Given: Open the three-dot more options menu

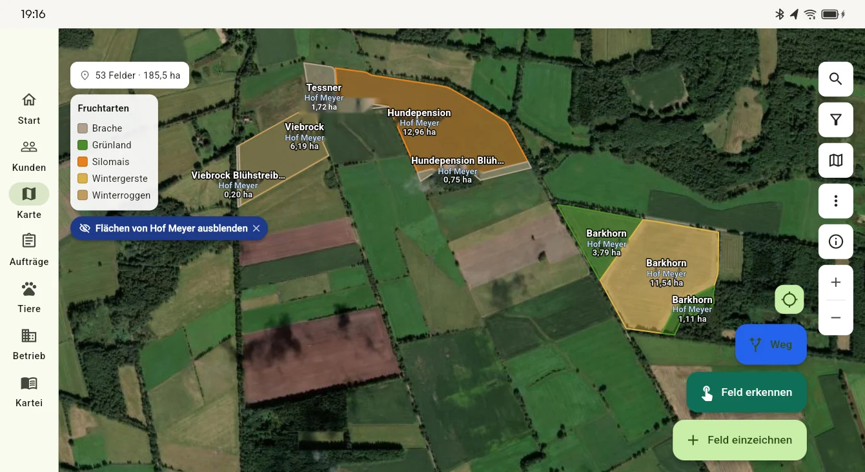Looking at the screenshot, I should pos(835,201).
